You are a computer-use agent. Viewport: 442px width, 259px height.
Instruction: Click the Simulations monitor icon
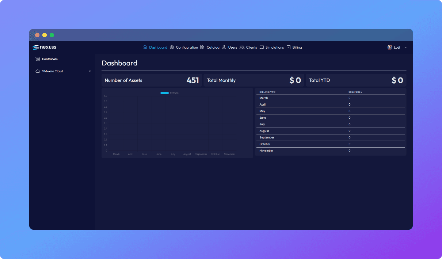(x=262, y=47)
